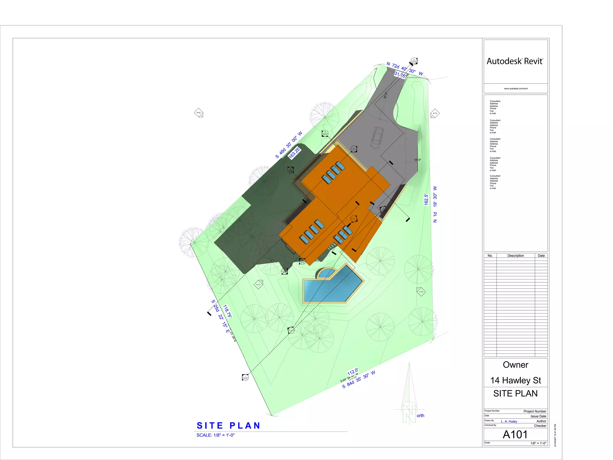The image size is (613, 460).
Task: Click the SITE PLAN view title
Action: click(x=228, y=426)
